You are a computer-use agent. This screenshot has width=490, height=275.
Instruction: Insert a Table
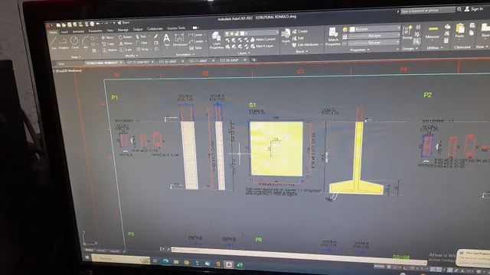(195, 47)
